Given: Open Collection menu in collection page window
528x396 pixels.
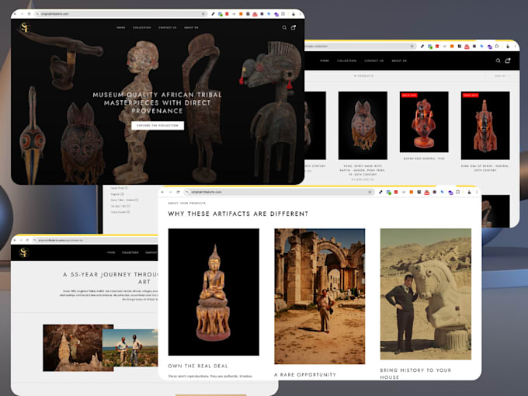Looking at the screenshot, I should click(347, 61).
